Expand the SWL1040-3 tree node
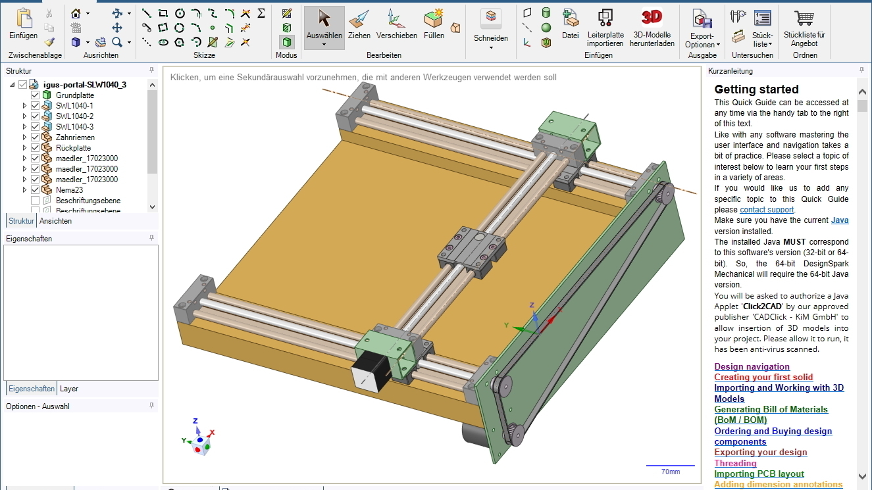 point(25,127)
